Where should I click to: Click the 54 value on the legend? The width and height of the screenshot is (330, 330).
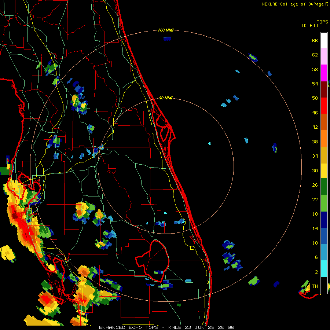pos(315,84)
